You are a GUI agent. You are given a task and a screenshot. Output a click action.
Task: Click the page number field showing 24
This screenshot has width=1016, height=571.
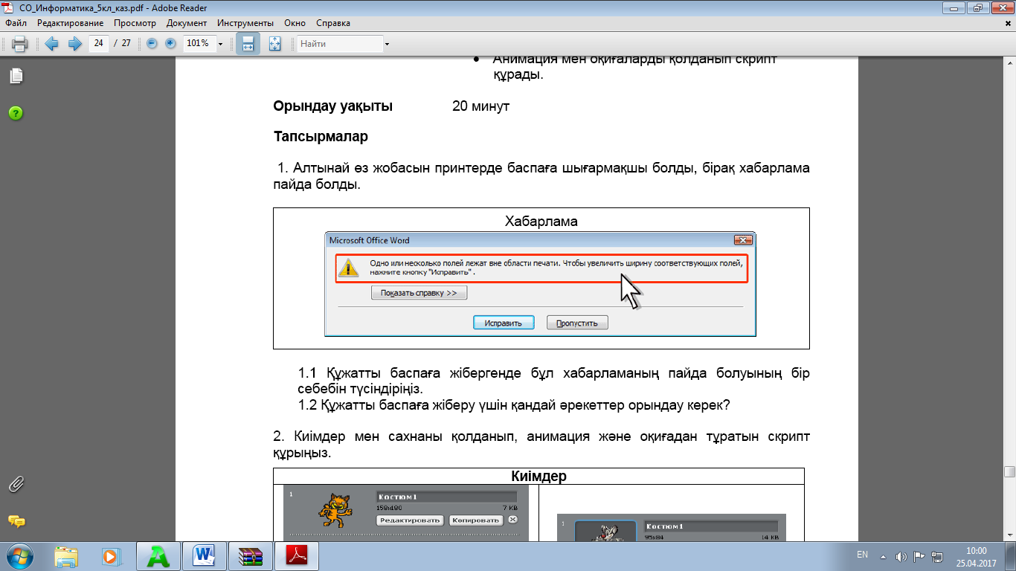coord(99,43)
